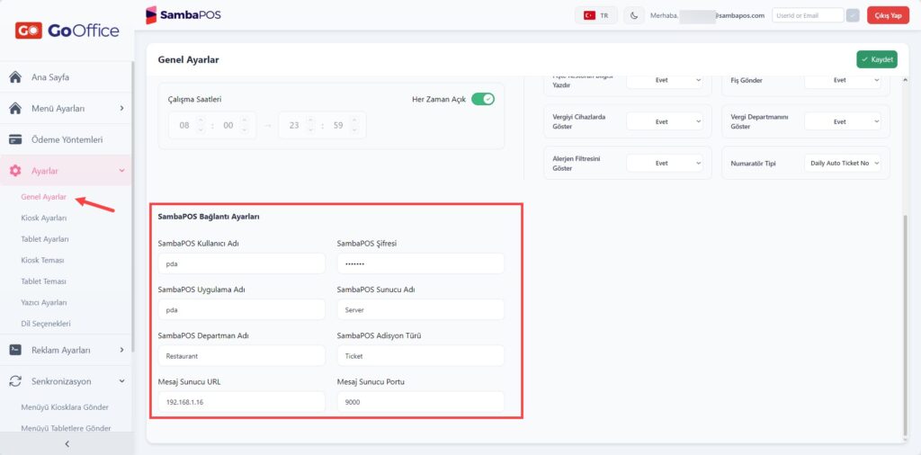The width and height of the screenshot is (921, 455).
Task: Toggle the Her Zaman Açık switch
Action: (483, 99)
